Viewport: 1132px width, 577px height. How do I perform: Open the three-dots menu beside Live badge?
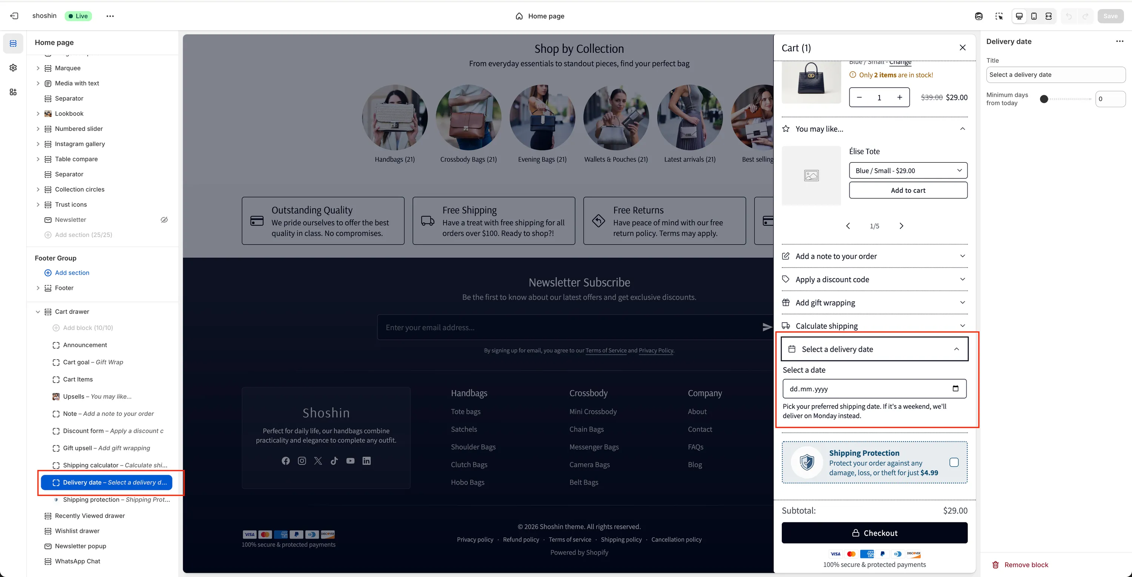click(110, 16)
